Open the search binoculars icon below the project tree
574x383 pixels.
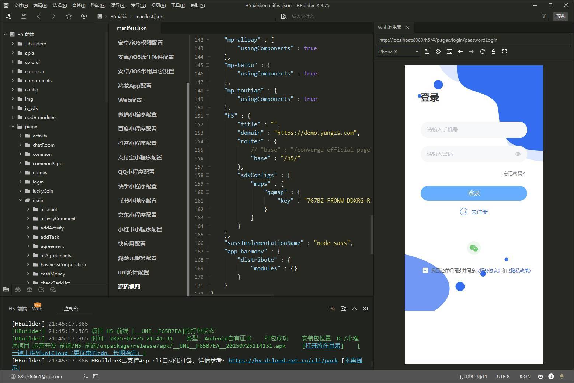point(18,289)
